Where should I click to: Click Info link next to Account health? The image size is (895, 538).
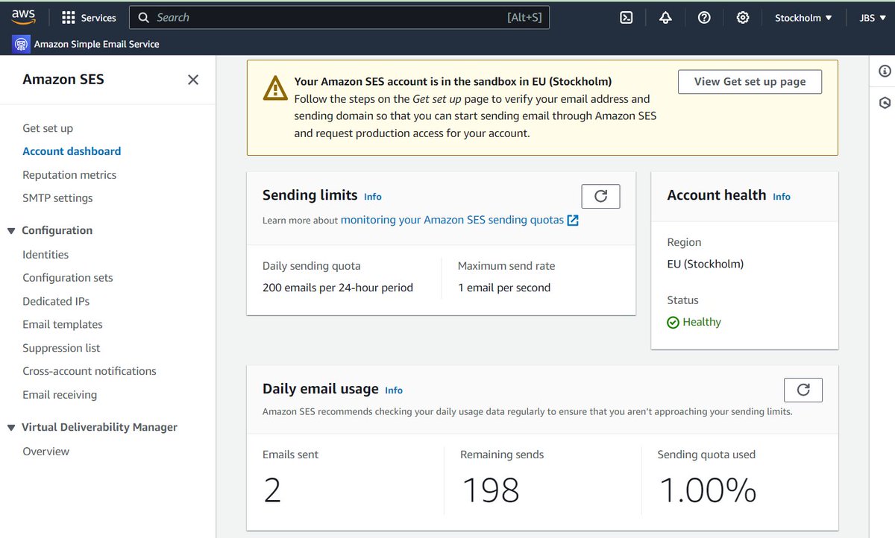coord(782,197)
